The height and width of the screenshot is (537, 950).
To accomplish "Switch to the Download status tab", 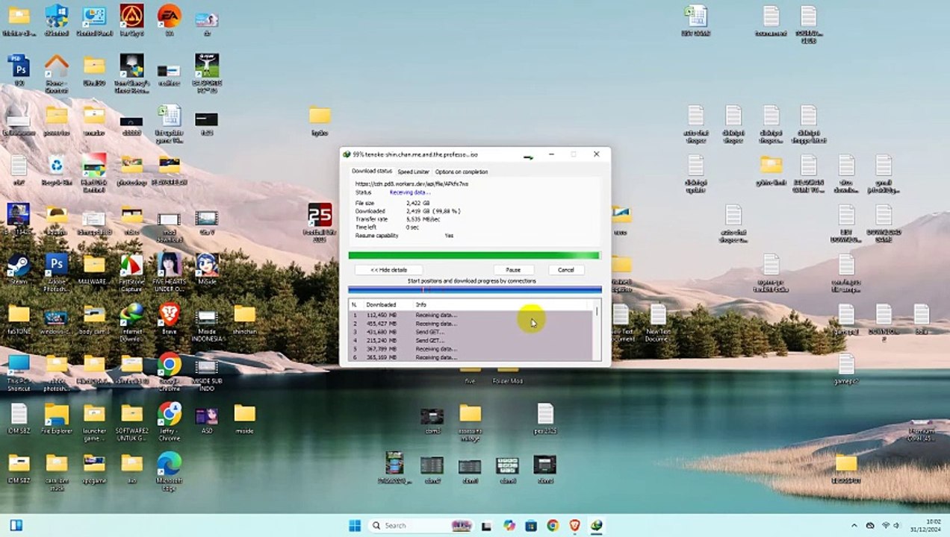I will (372, 172).
